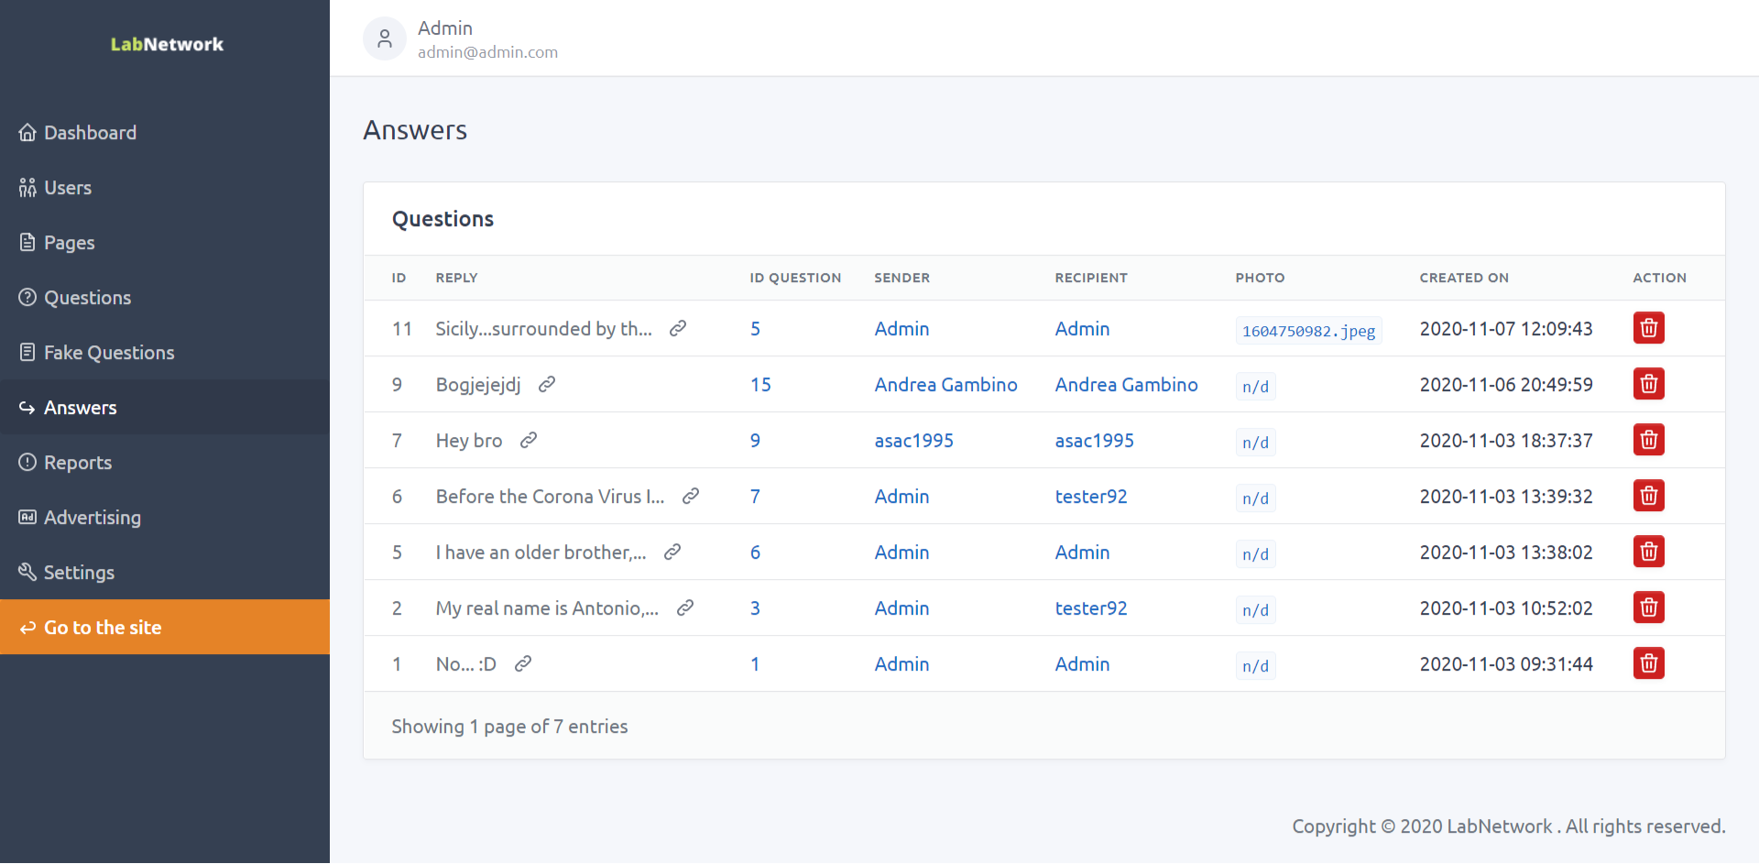Select Advertising in the sidebar
1759x864 pixels.
point(92,518)
